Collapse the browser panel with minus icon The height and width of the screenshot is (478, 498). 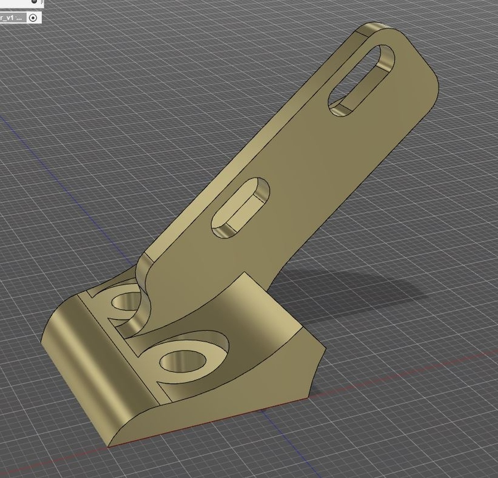point(35,1)
